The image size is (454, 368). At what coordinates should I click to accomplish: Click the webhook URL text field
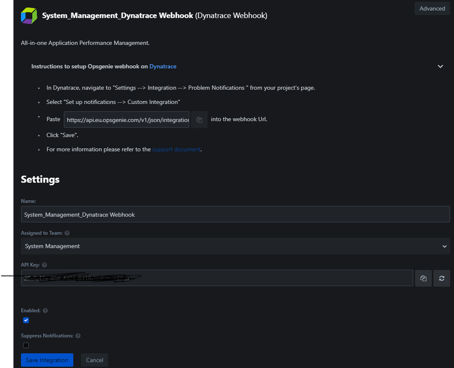[x=126, y=119]
